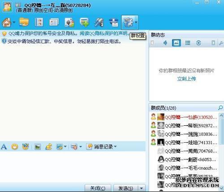This screenshot has width=224, height=192.
Task: Open the magic emoticon icon
Action: click(x=26, y=146)
